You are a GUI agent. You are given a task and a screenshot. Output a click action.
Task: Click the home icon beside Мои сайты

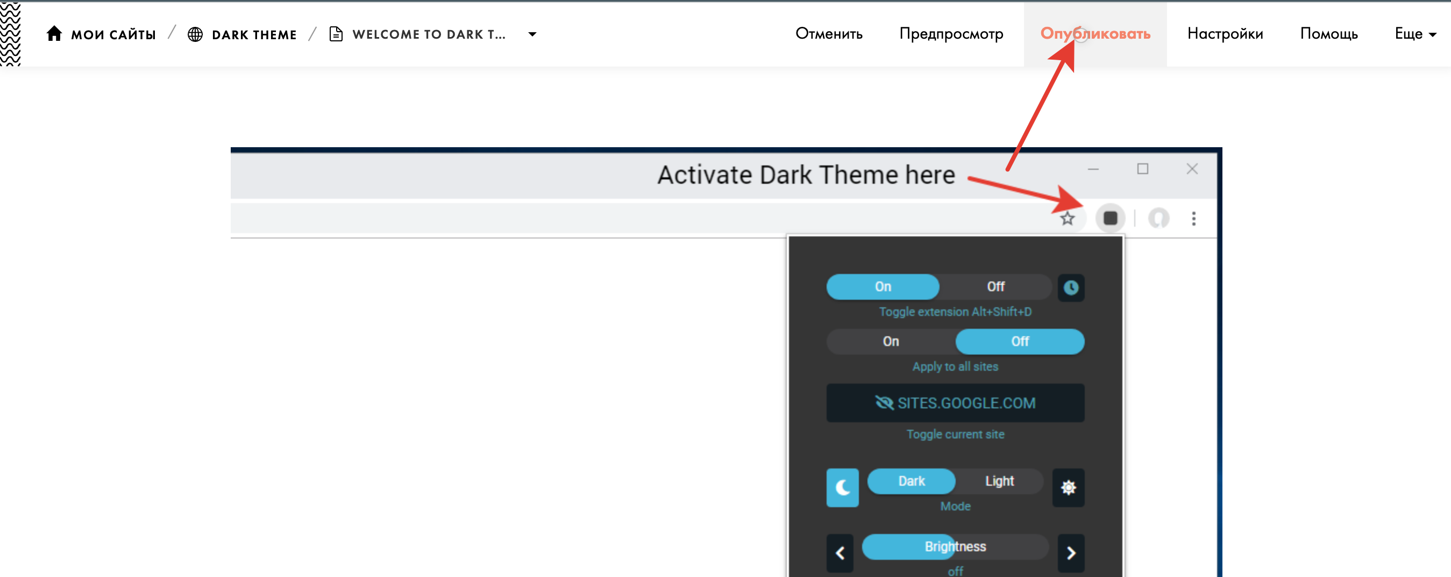point(54,34)
